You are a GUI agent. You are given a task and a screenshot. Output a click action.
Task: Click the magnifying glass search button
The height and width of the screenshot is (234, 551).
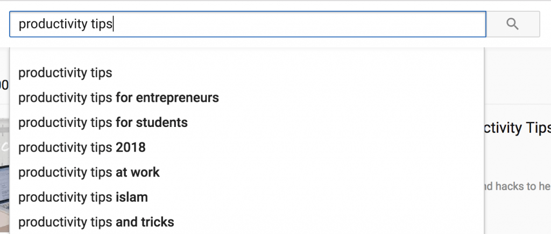pos(513,24)
